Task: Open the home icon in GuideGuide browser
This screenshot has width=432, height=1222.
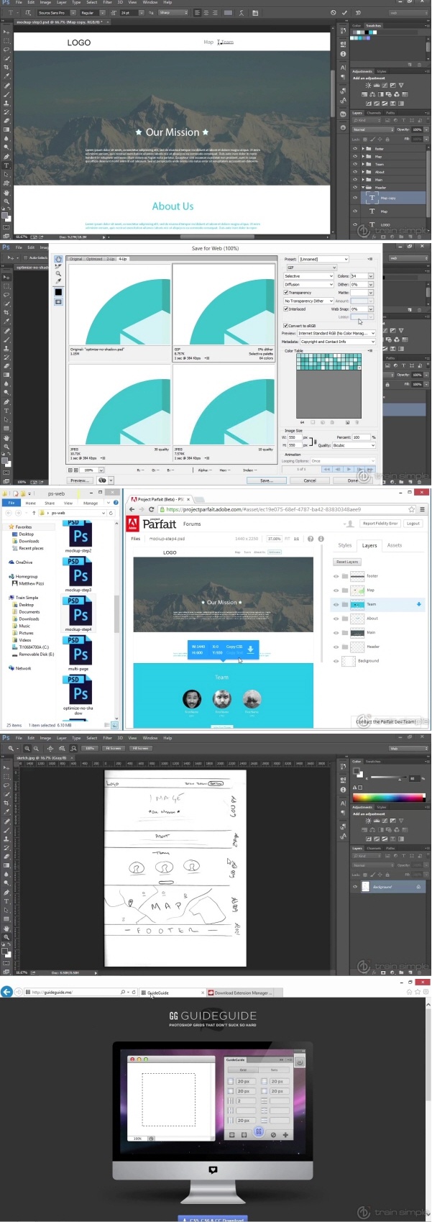Action: click(409, 992)
